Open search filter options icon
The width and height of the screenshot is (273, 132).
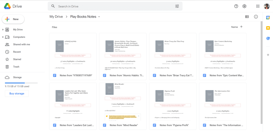coord(177,6)
